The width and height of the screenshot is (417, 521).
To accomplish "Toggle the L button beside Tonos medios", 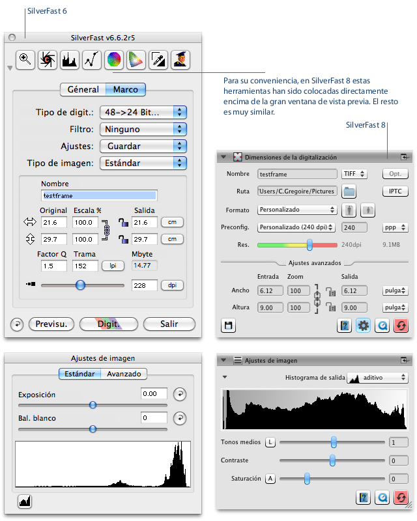I will pos(270,442).
